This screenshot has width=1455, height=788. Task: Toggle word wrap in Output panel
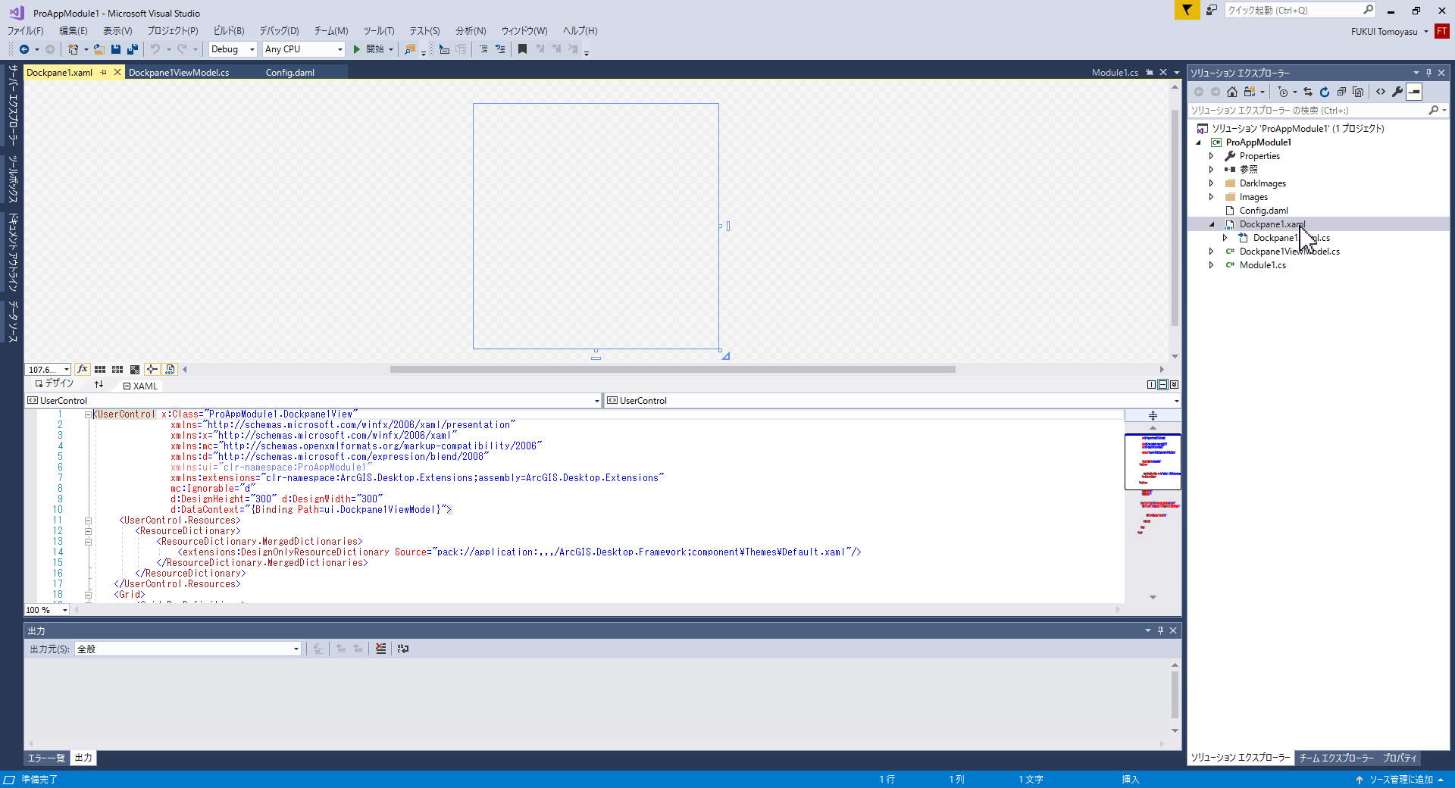(402, 649)
